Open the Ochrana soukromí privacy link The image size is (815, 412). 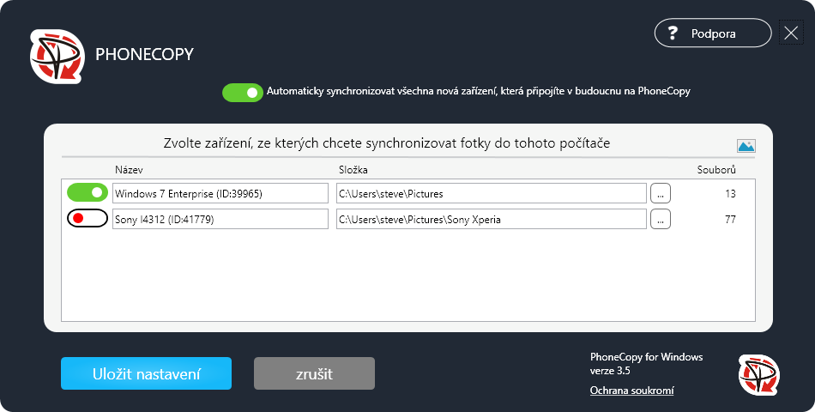pyautogui.click(x=631, y=391)
